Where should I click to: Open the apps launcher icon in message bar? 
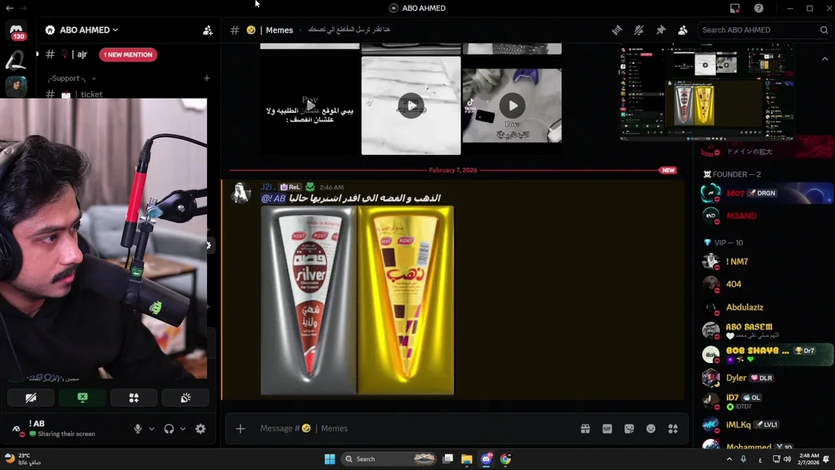[x=673, y=429]
